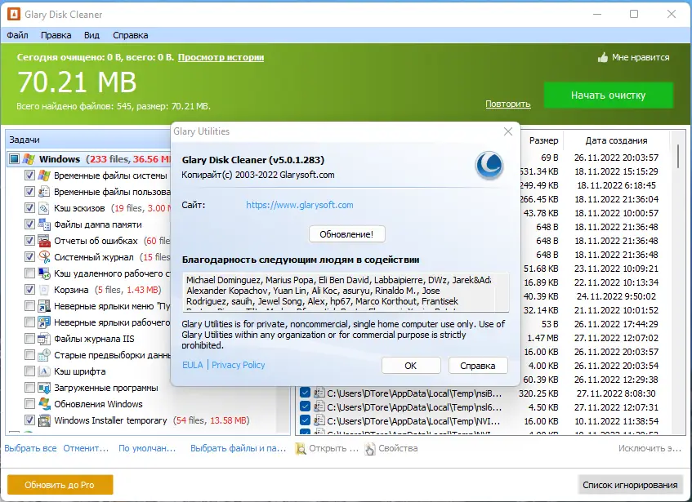Sort by Дата создания column header
692x502 pixels.
[616, 140]
